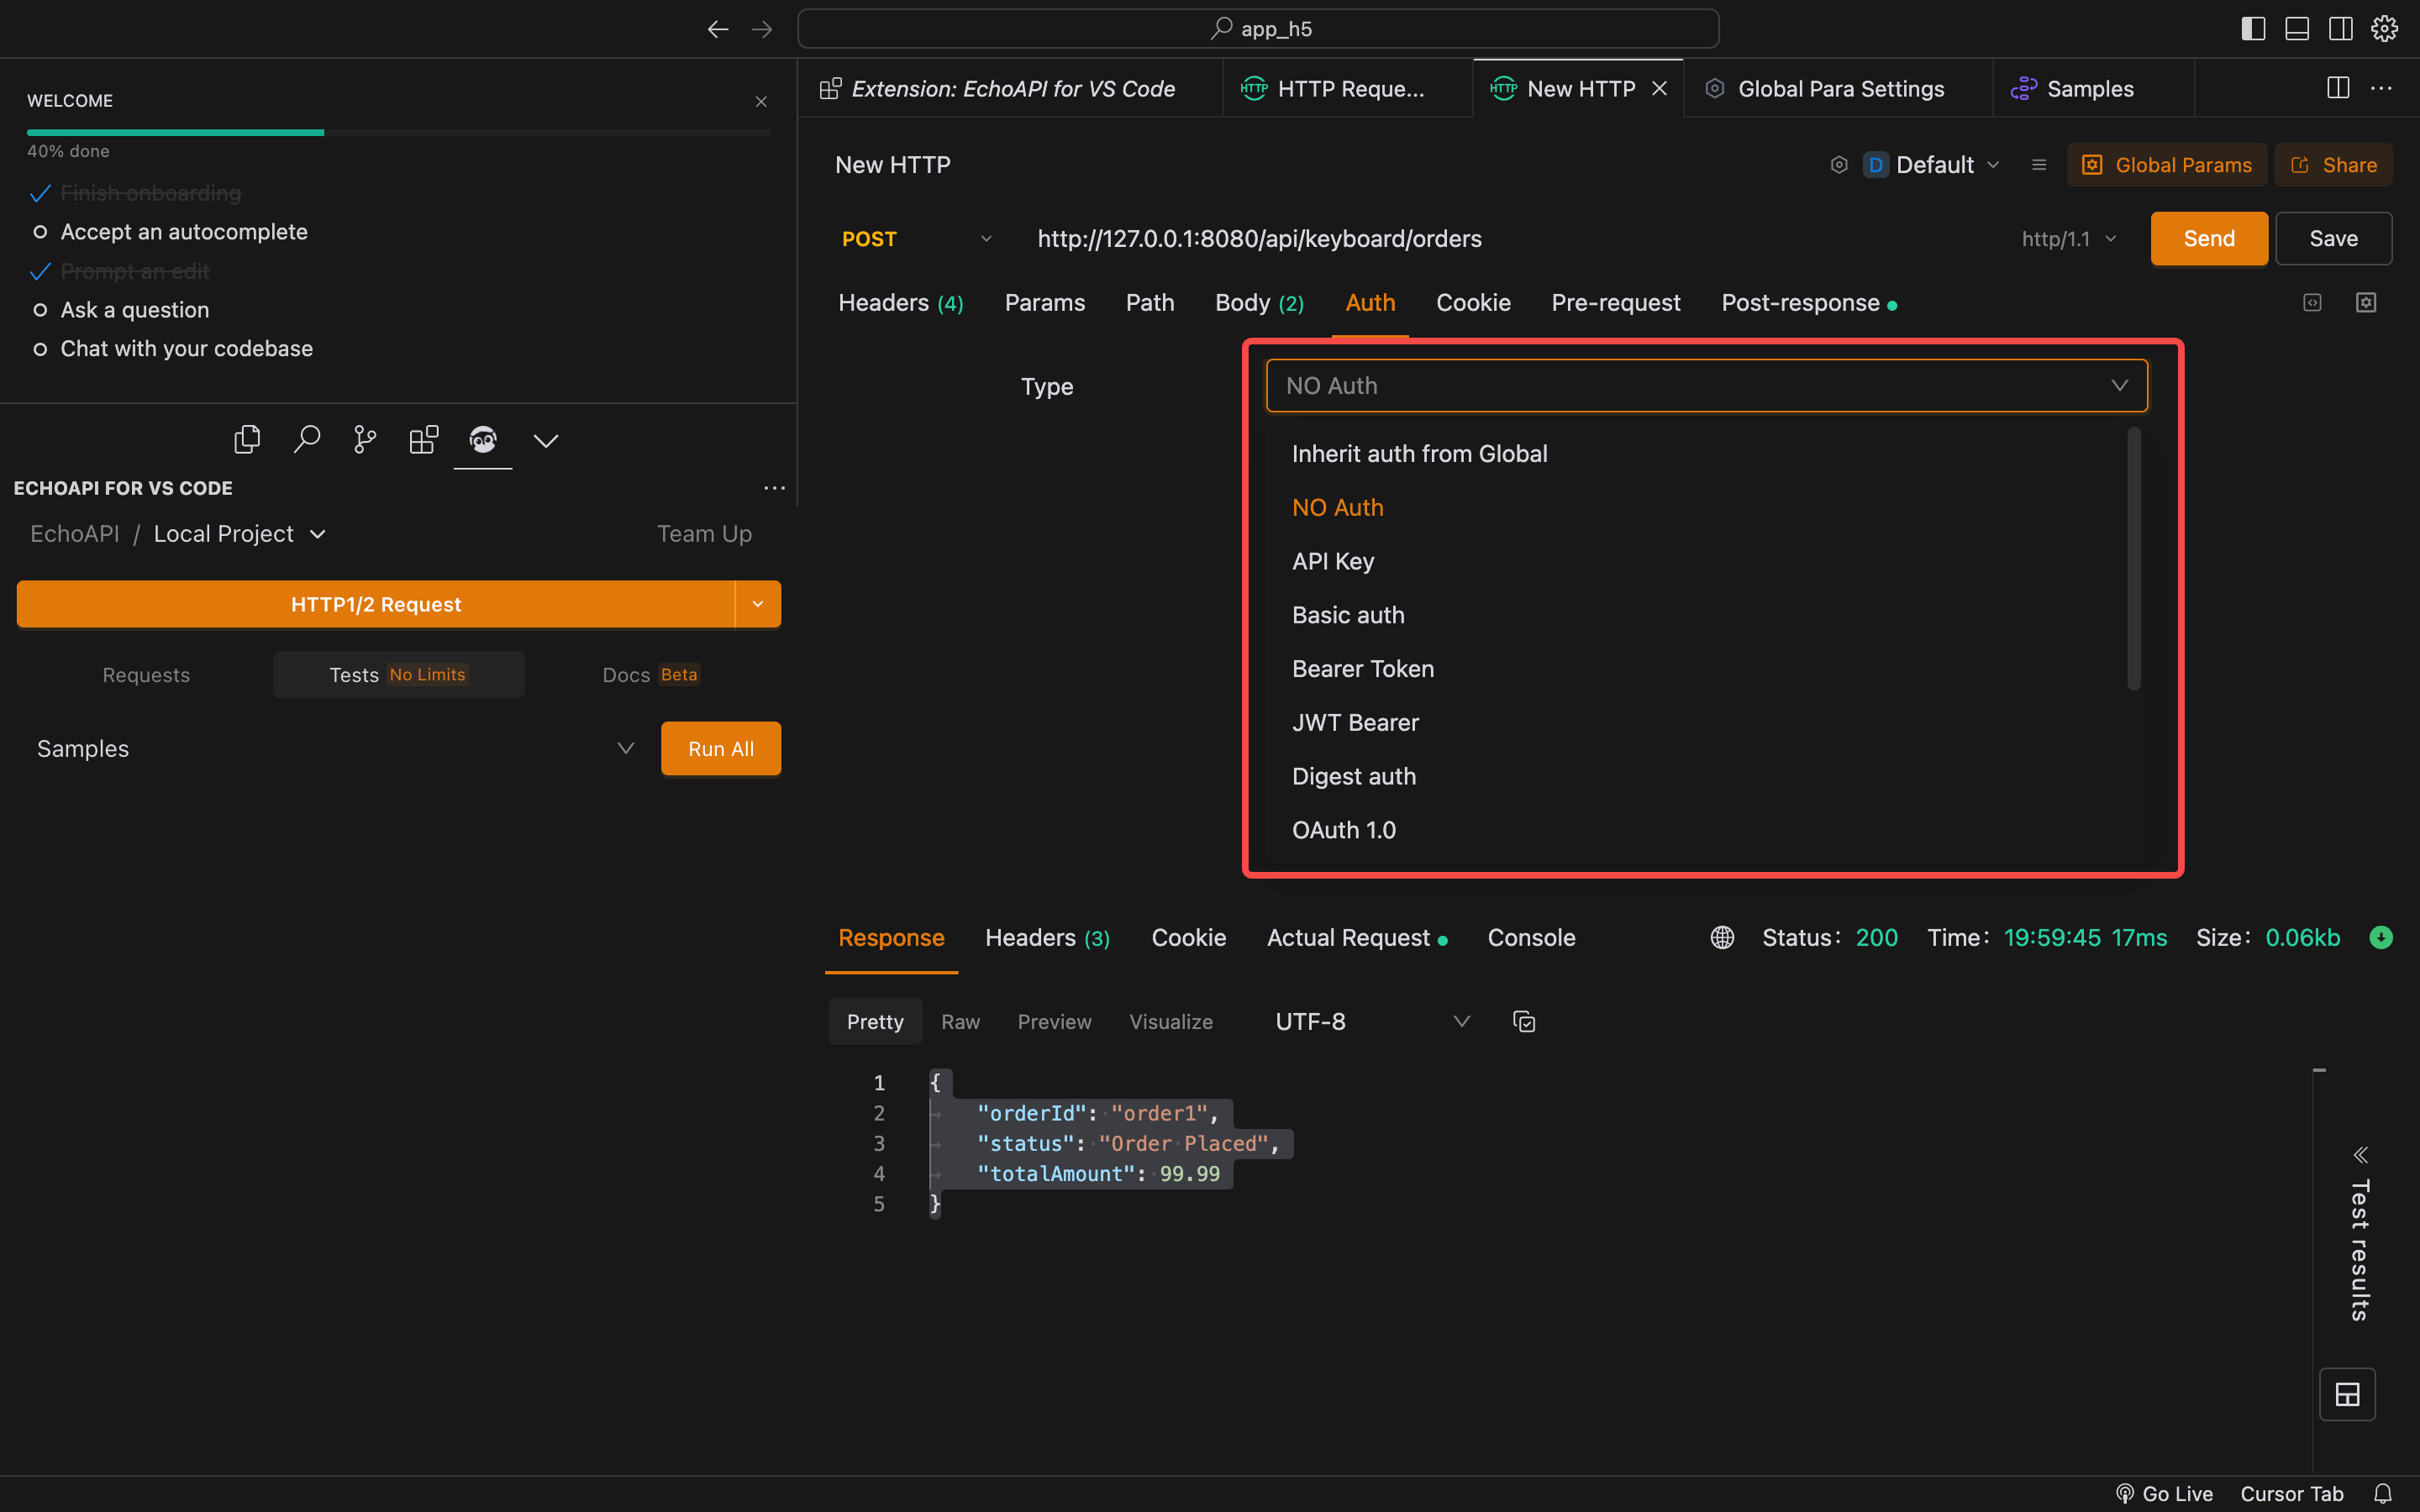Choose Bearer Token option
Image resolution: width=2420 pixels, height=1512 pixels.
click(x=1363, y=669)
